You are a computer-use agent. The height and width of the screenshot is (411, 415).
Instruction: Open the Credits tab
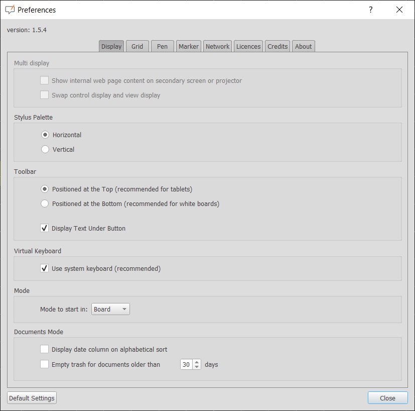(277, 46)
